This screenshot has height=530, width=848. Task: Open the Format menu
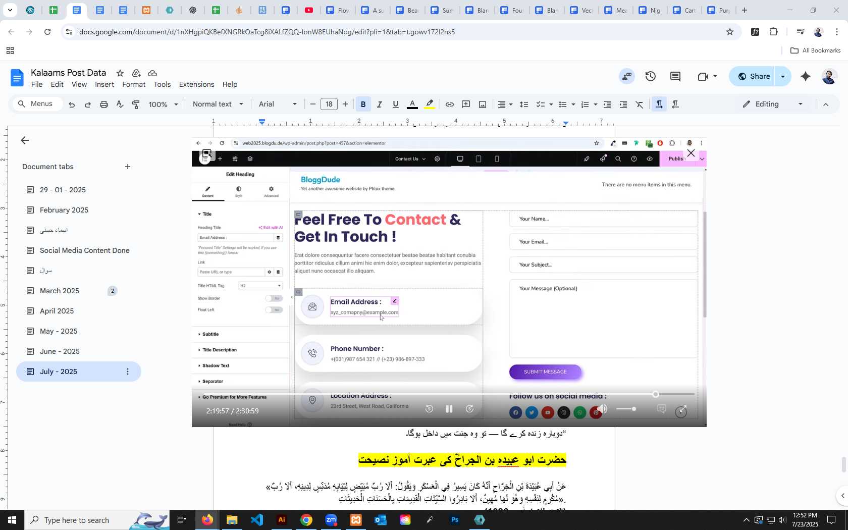click(134, 85)
